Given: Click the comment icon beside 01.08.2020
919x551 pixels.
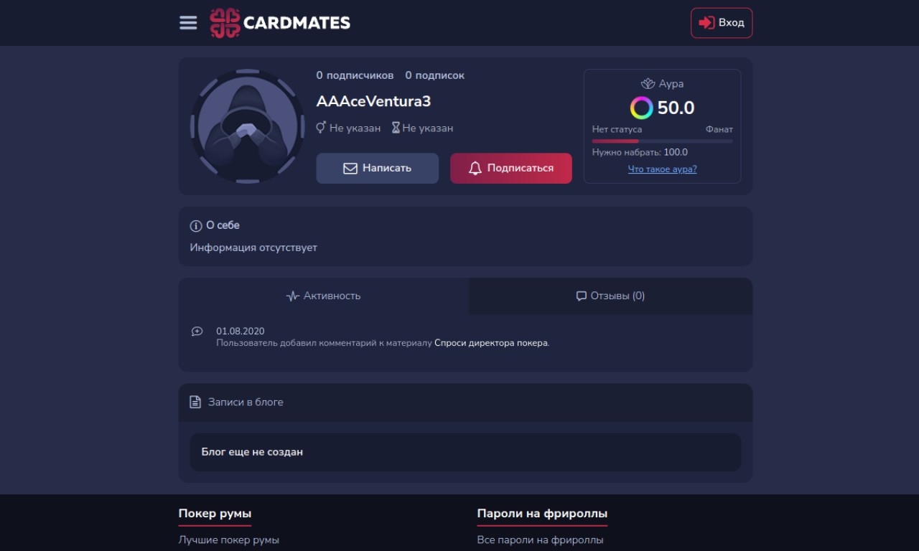Looking at the screenshot, I should [x=197, y=331].
